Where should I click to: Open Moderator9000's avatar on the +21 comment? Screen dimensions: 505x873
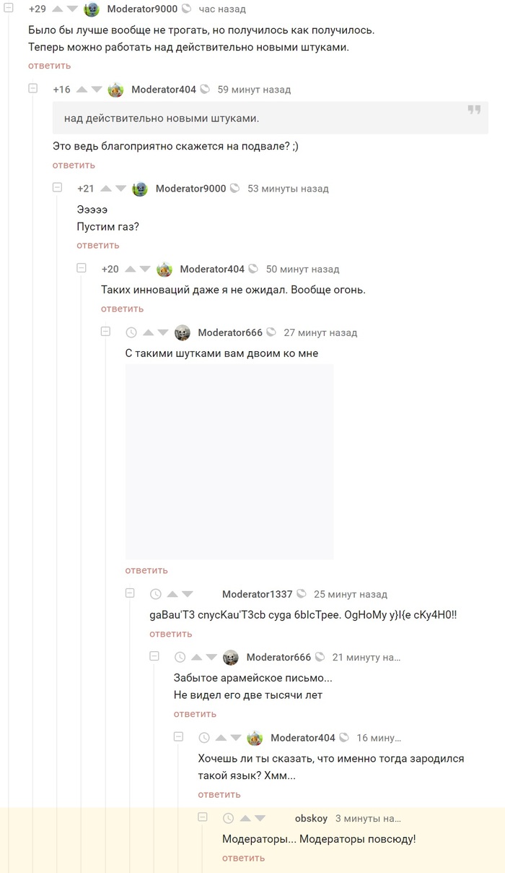(x=140, y=189)
